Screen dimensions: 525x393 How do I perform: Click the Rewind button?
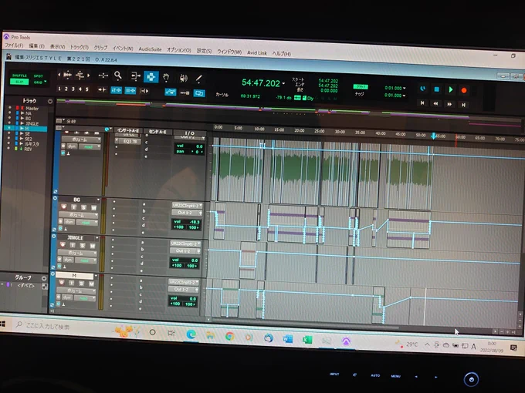[435, 103]
